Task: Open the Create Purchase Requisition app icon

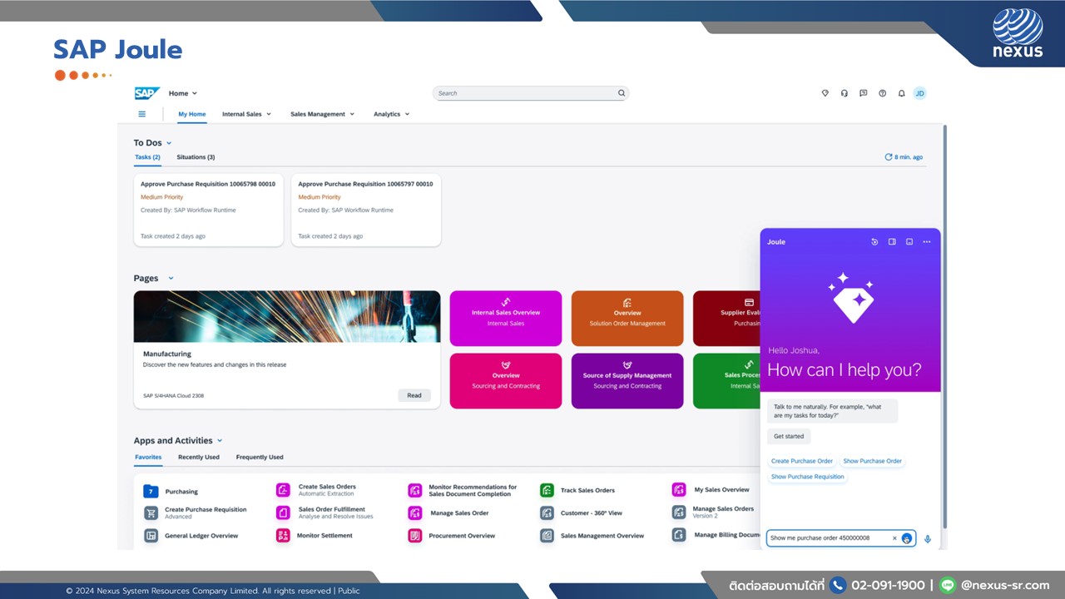Action: [x=151, y=512]
